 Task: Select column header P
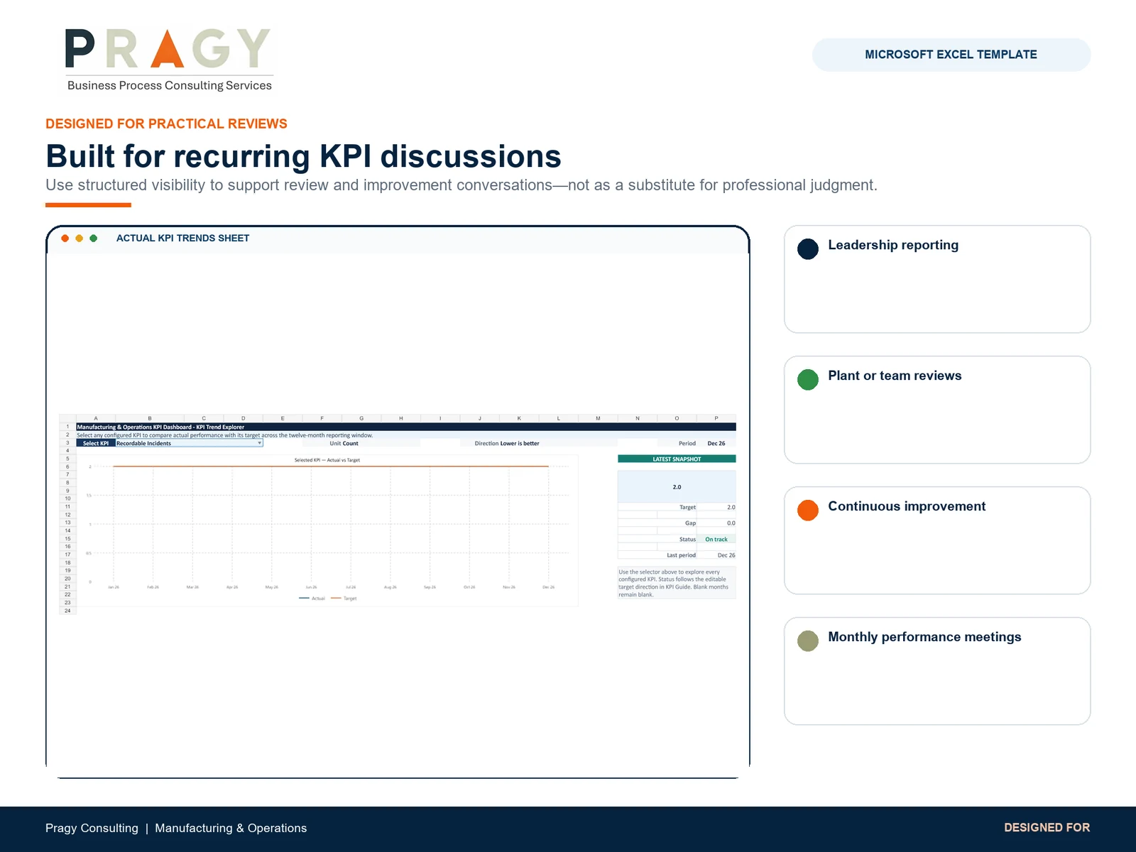[x=716, y=418]
